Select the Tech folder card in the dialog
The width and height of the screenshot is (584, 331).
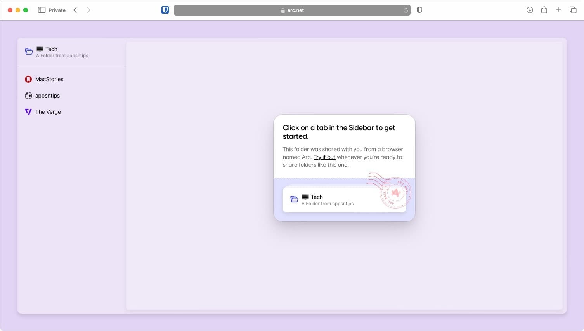pos(344,199)
